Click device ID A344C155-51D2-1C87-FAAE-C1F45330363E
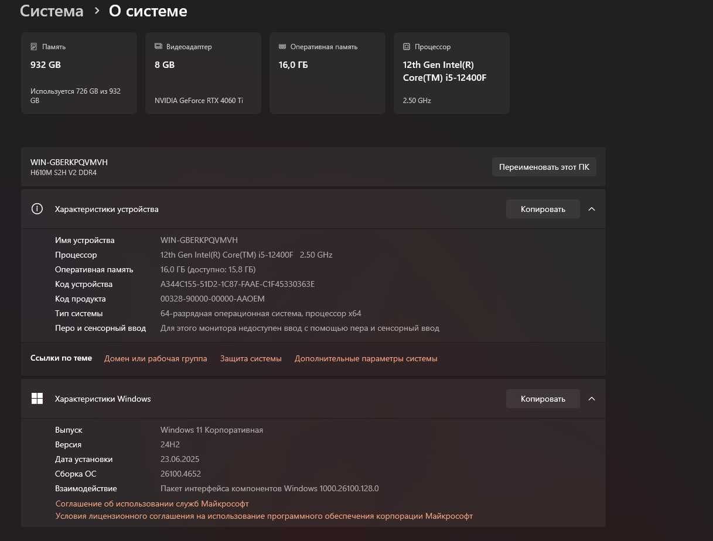 [238, 284]
